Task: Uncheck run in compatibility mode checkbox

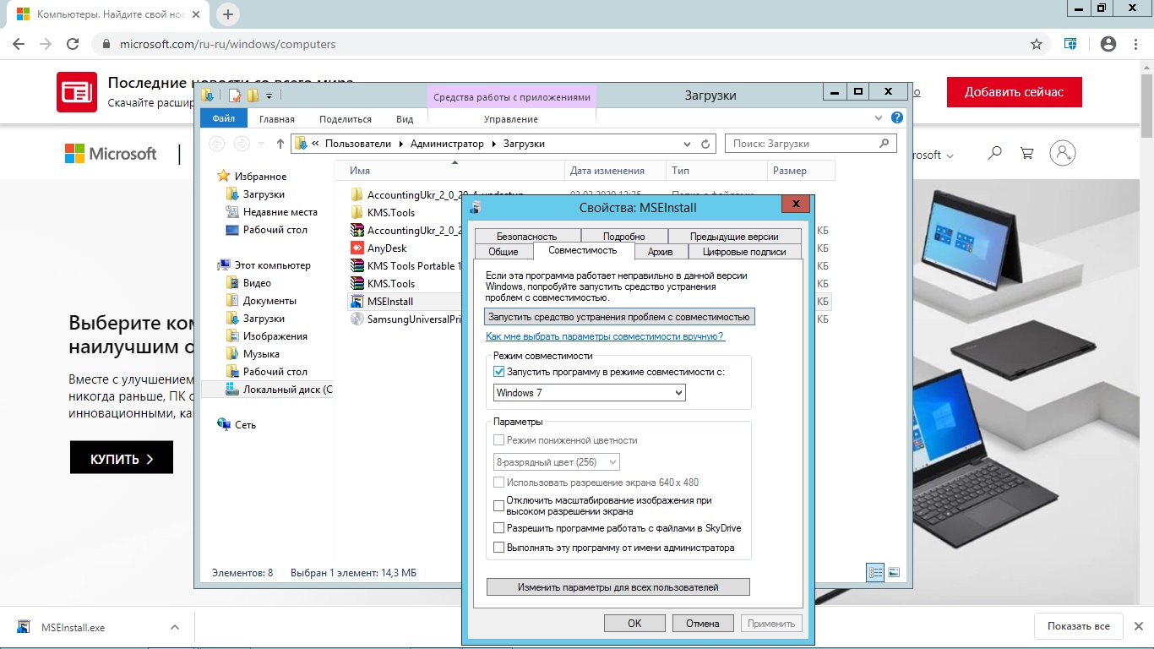Action: (498, 372)
